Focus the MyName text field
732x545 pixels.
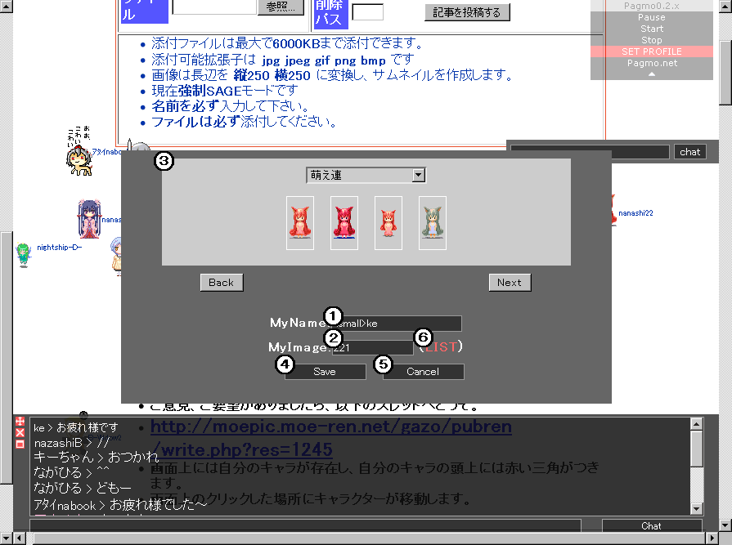[x=397, y=324]
